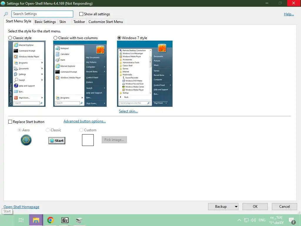Switch to the Start Menu Style tab
The width and height of the screenshot is (301, 226).
[x=19, y=21]
